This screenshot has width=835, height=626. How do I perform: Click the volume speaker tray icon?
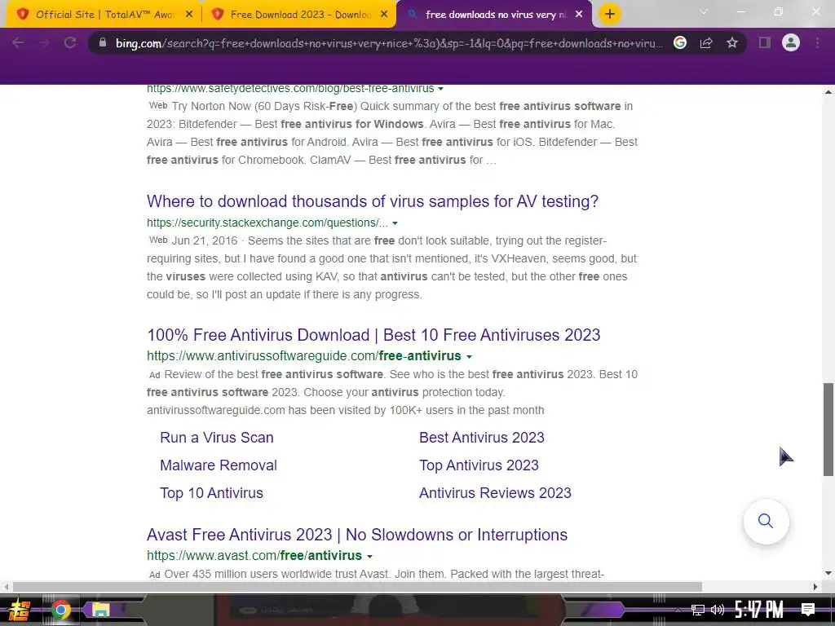718,610
